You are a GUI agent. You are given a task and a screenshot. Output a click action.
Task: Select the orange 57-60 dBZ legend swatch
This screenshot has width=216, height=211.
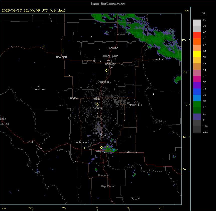coord(197,41)
